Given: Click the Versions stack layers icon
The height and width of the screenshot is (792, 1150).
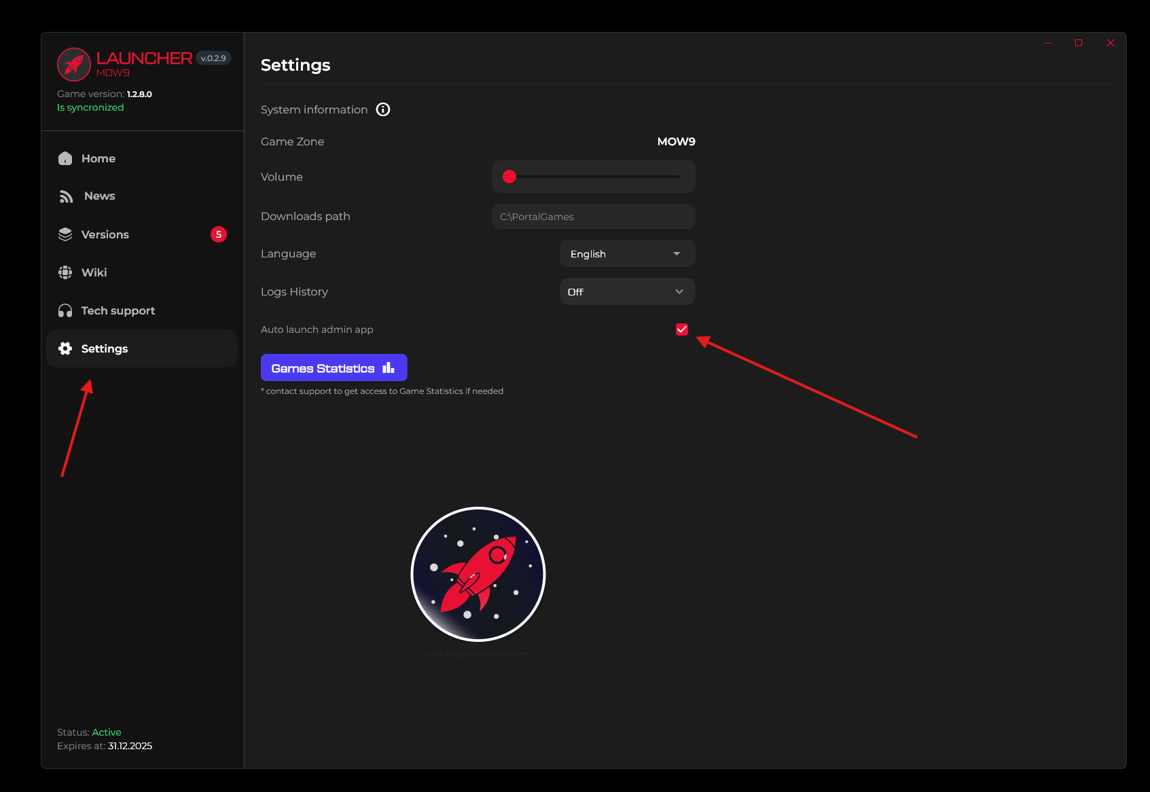Looking at the screenshot, I should point(65,234).
